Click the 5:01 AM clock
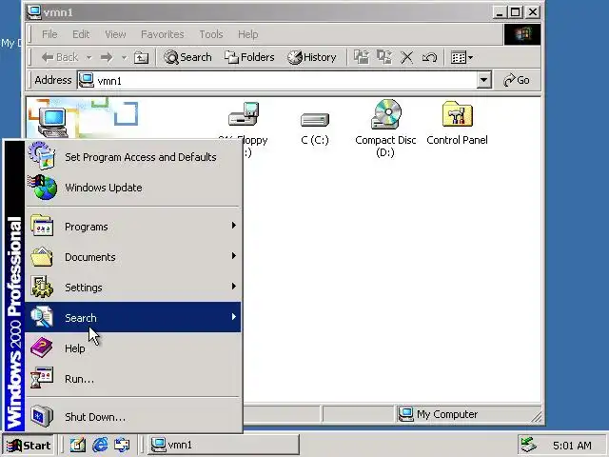The image size is (609, 457). pyautogui.click(x=572, y=446)
